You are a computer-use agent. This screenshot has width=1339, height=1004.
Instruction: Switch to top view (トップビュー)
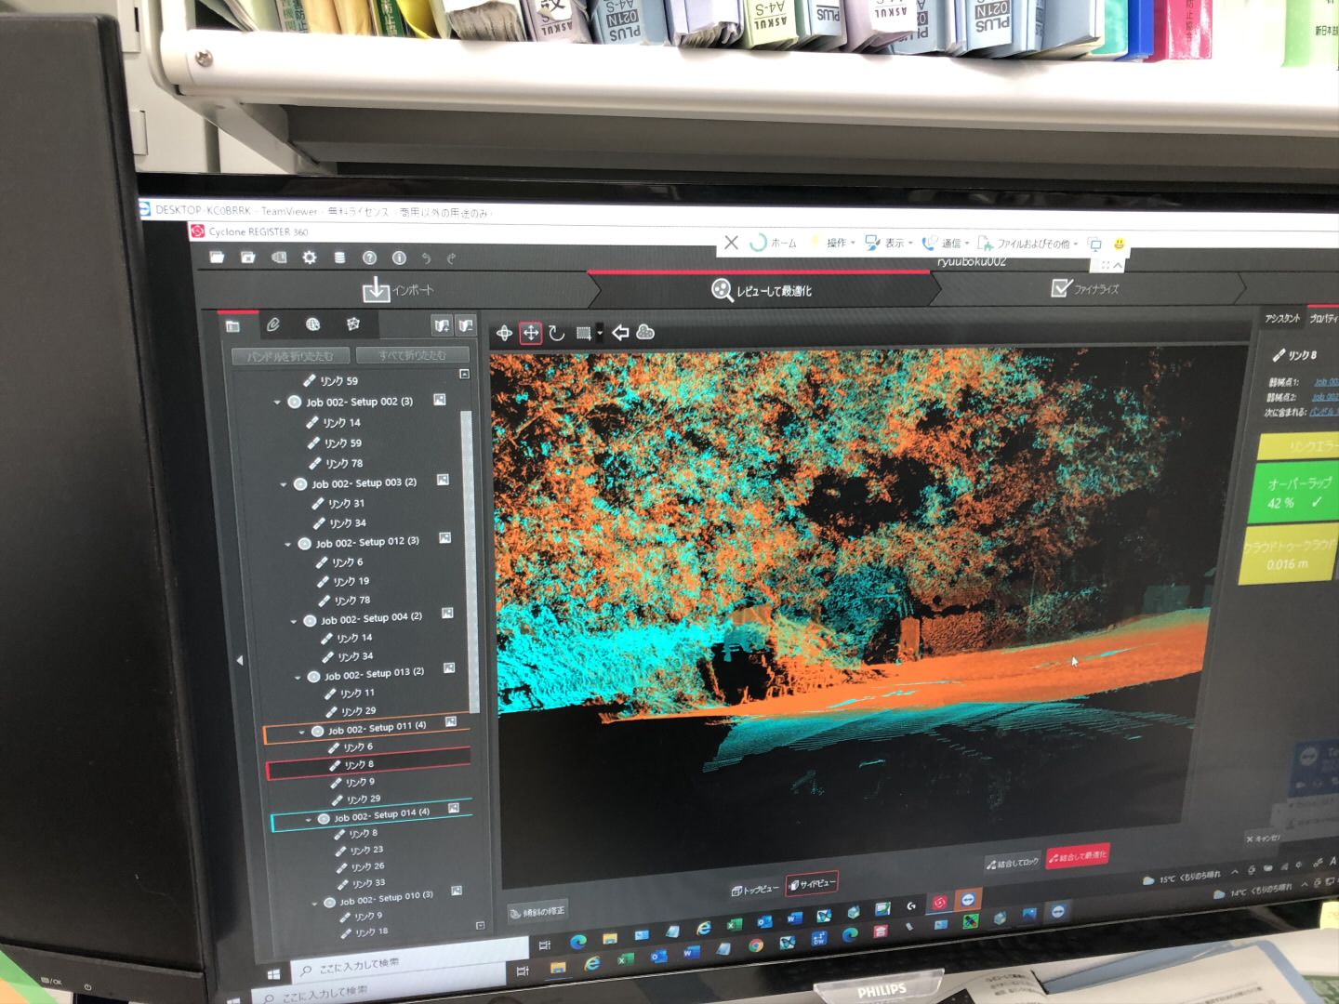click(755, 889)
